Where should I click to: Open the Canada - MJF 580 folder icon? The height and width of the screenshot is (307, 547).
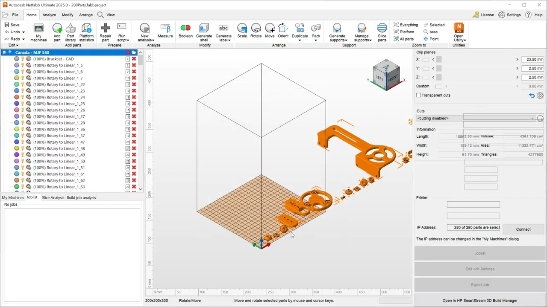pyautogui.click(x=134, y=52)
